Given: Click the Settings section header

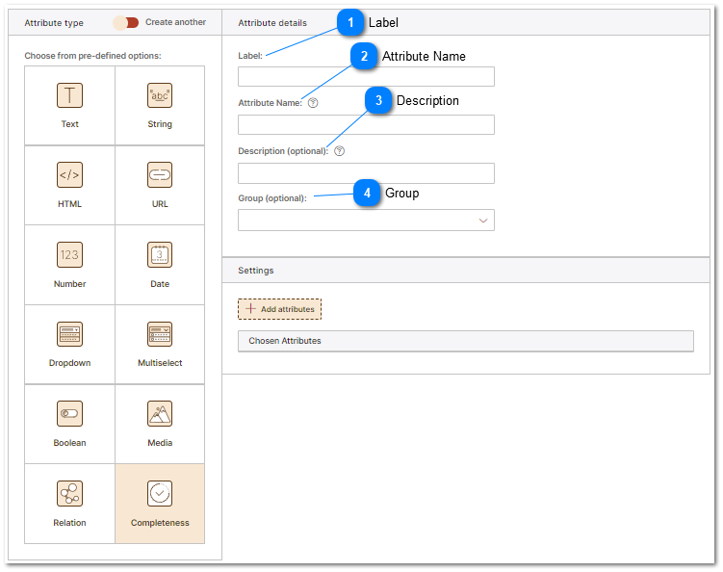Looking at the screenshot, I should click(x=466, y=271).
